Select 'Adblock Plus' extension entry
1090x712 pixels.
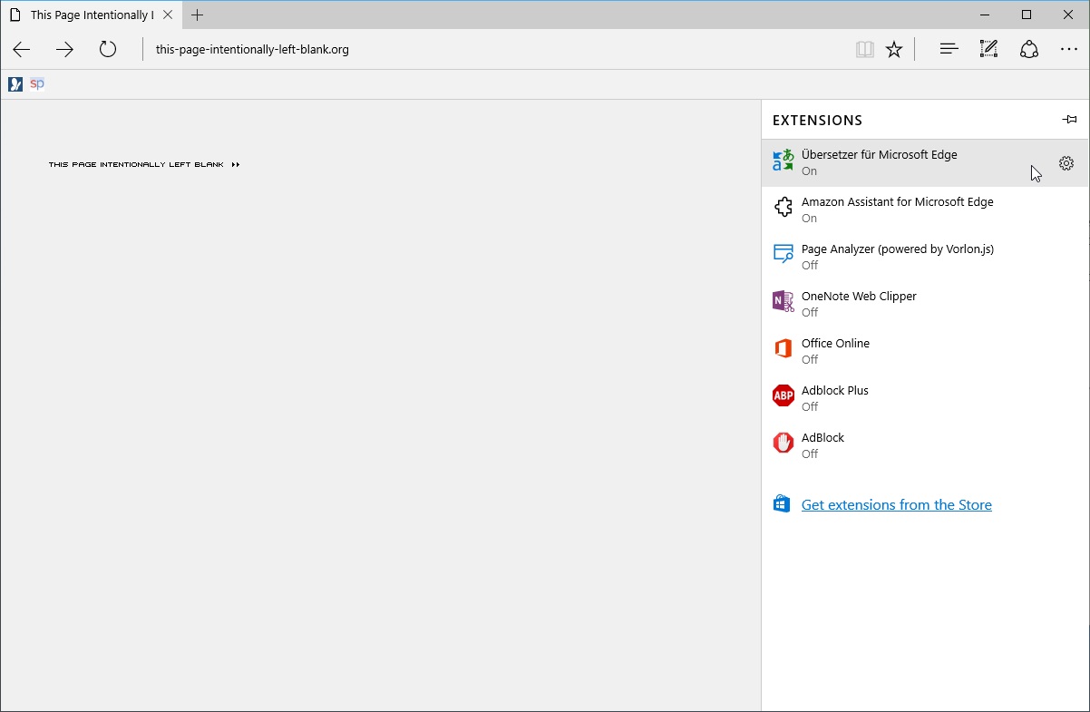(x=925, y=398)
